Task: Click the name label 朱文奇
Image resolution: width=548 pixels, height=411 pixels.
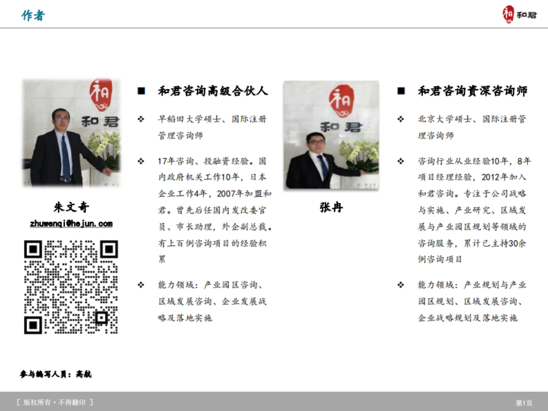Action: pos(71,207)
